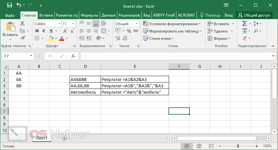Open the Файл menu
278x150 pixels.
click(x=10, y=15)
